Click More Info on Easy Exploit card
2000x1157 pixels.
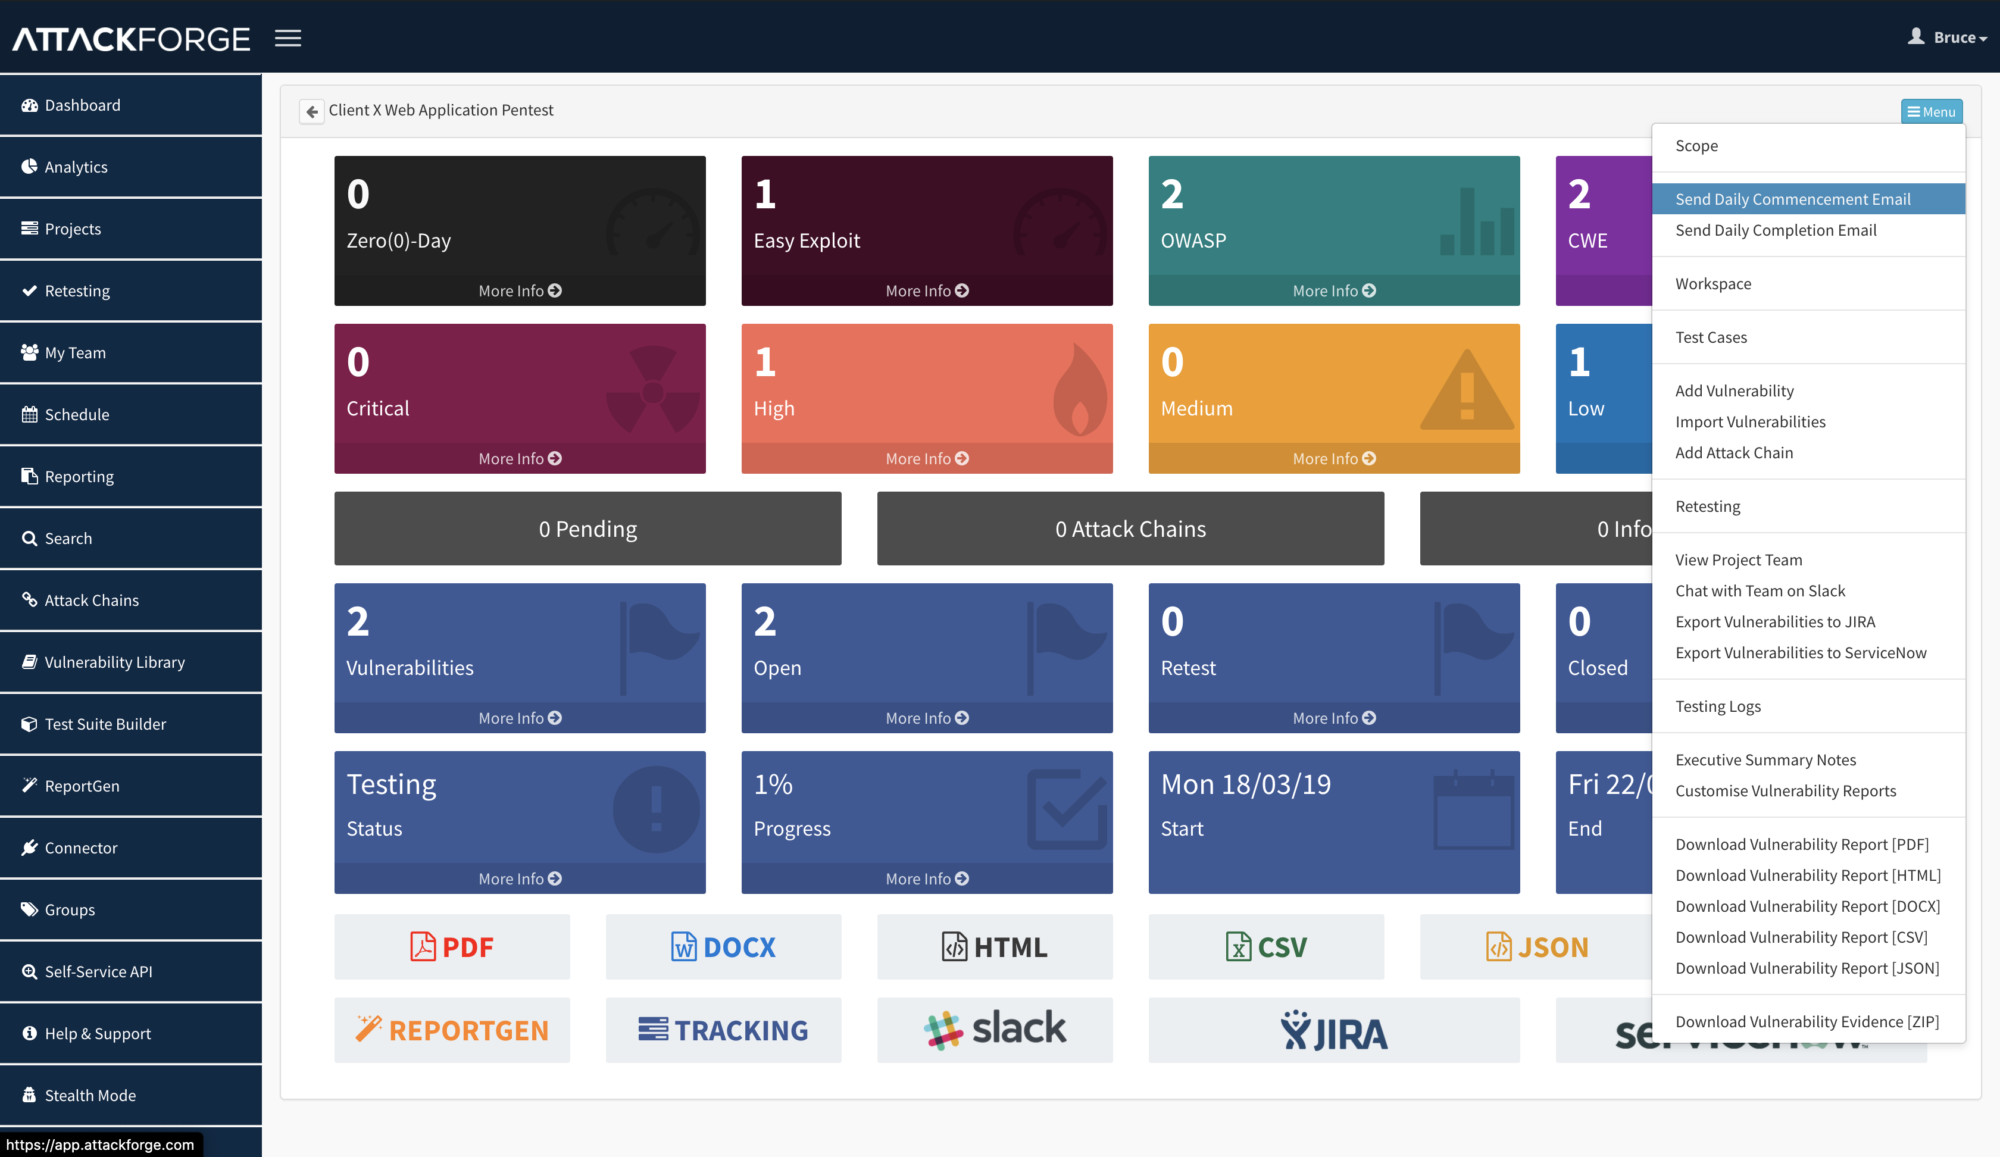pos(927,290)
